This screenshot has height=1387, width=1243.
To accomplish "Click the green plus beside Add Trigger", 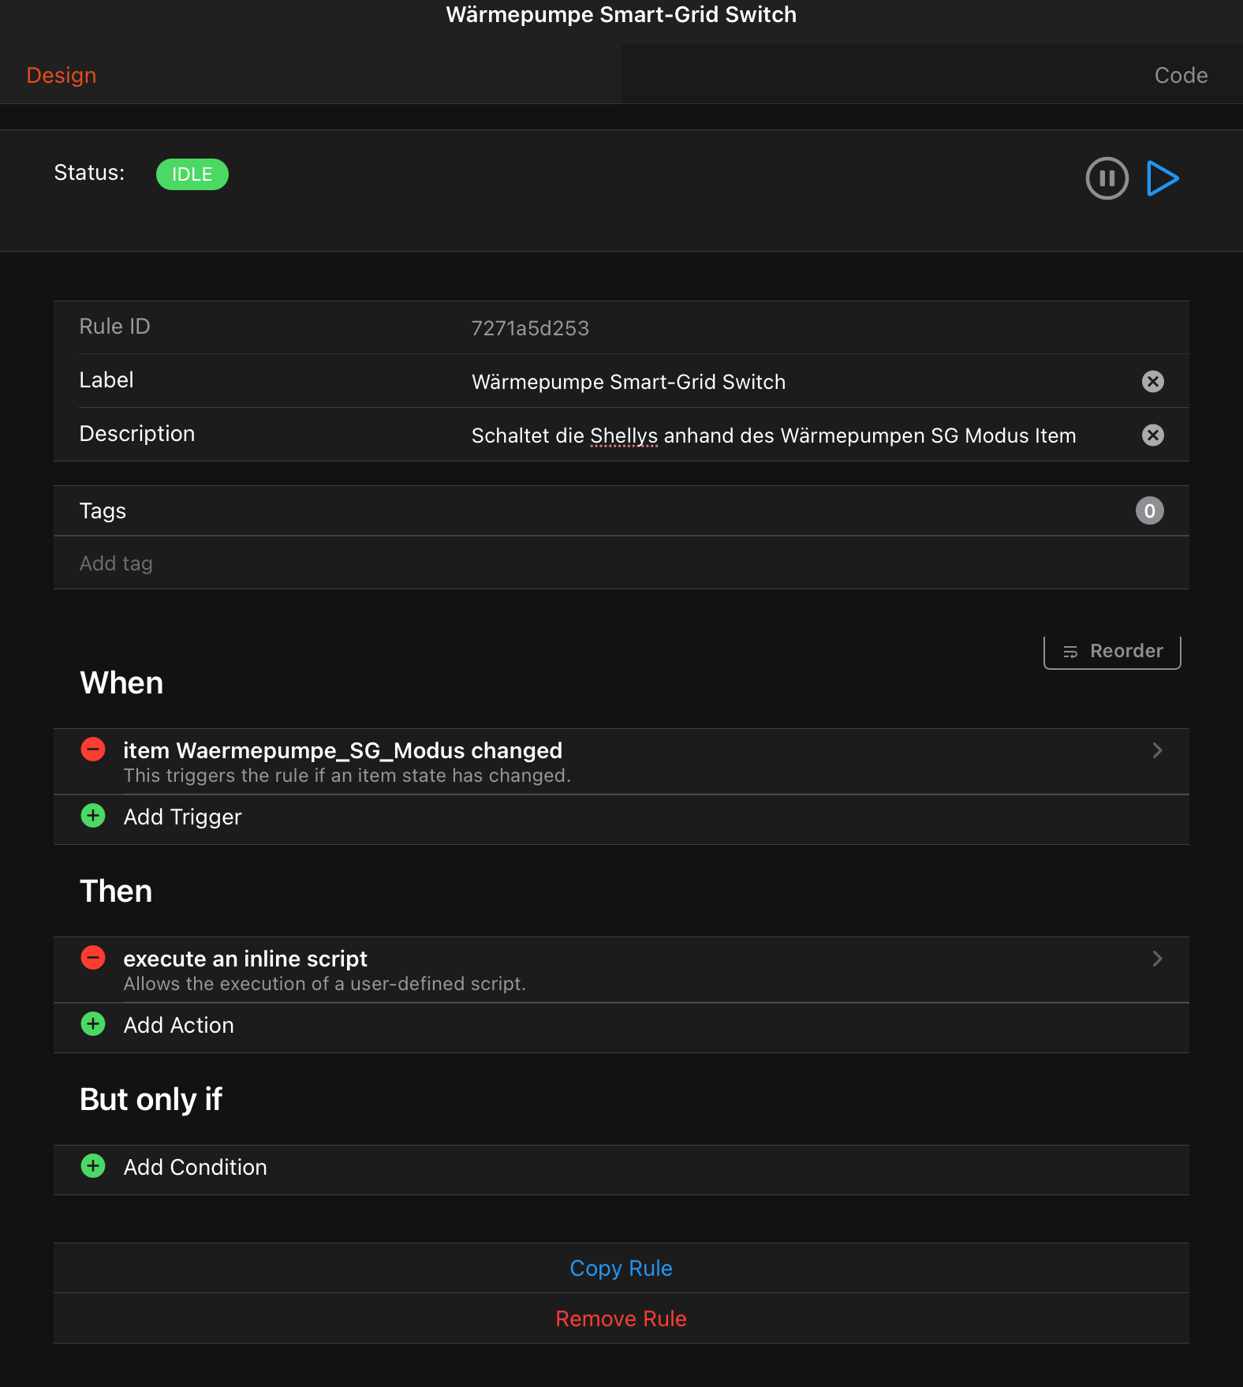I will [93, 816].
